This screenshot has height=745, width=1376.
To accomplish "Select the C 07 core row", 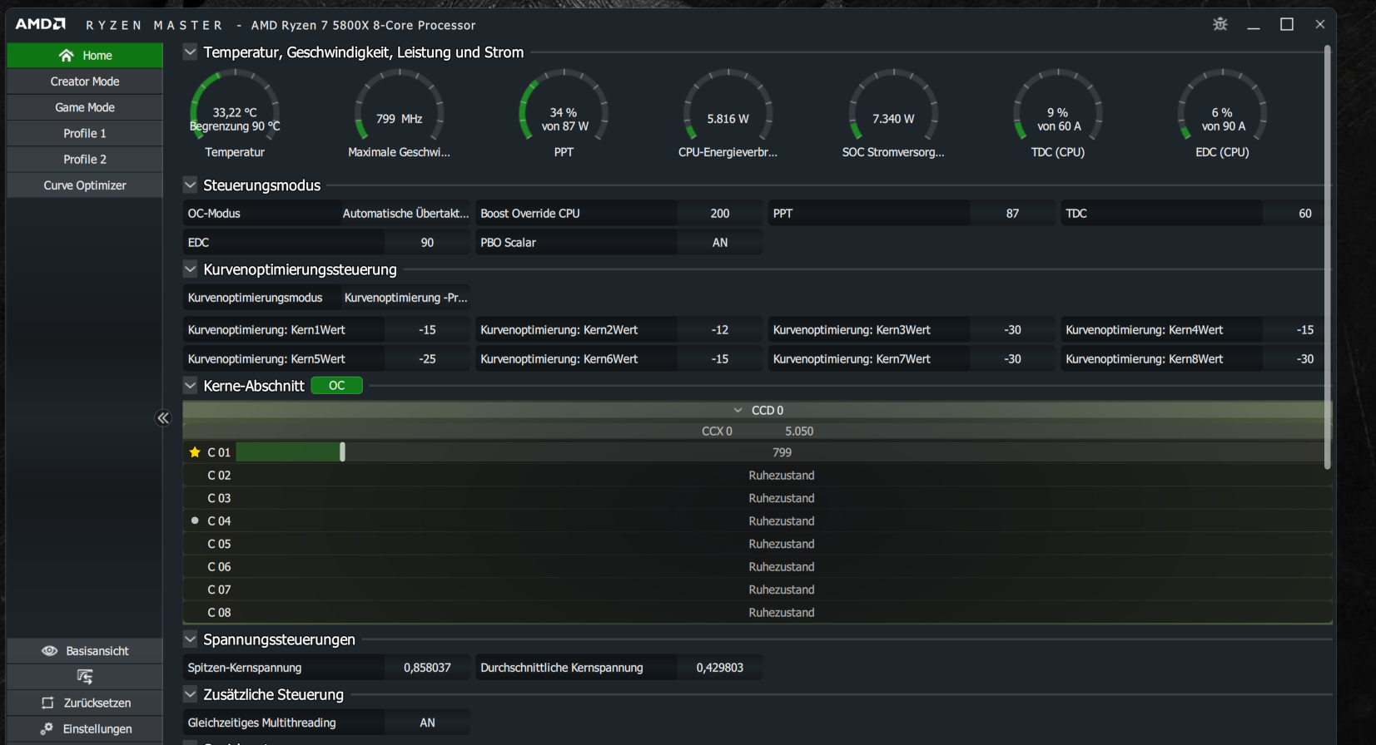I will (758, 590).
